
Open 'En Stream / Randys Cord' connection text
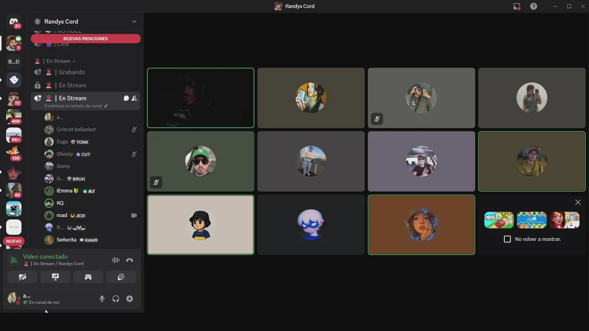click(58, 264)
